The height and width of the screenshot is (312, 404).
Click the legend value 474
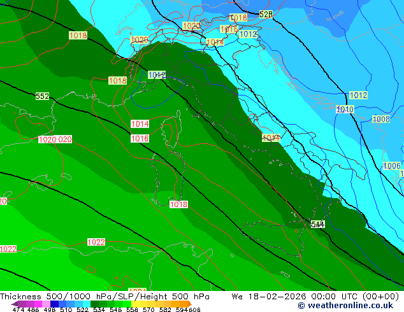(18, 309)
